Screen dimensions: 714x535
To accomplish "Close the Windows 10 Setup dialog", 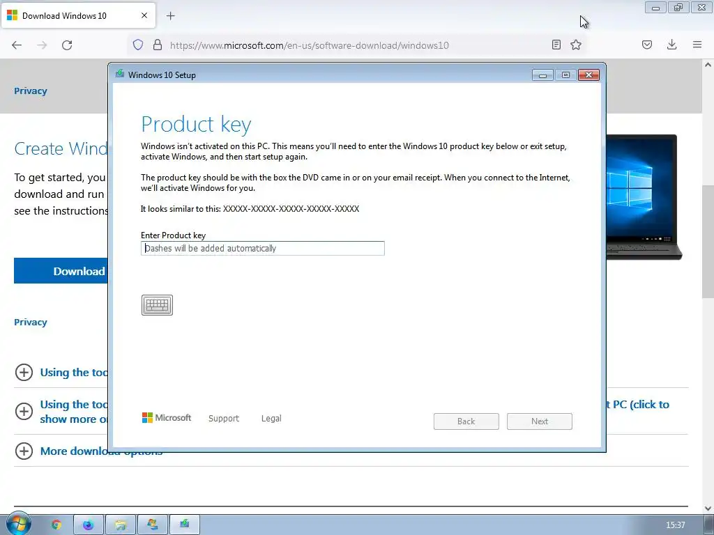I will pyautogui.click(x=588, y=75).
